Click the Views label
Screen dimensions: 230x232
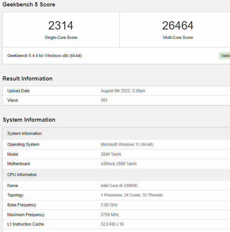point(13,100)
